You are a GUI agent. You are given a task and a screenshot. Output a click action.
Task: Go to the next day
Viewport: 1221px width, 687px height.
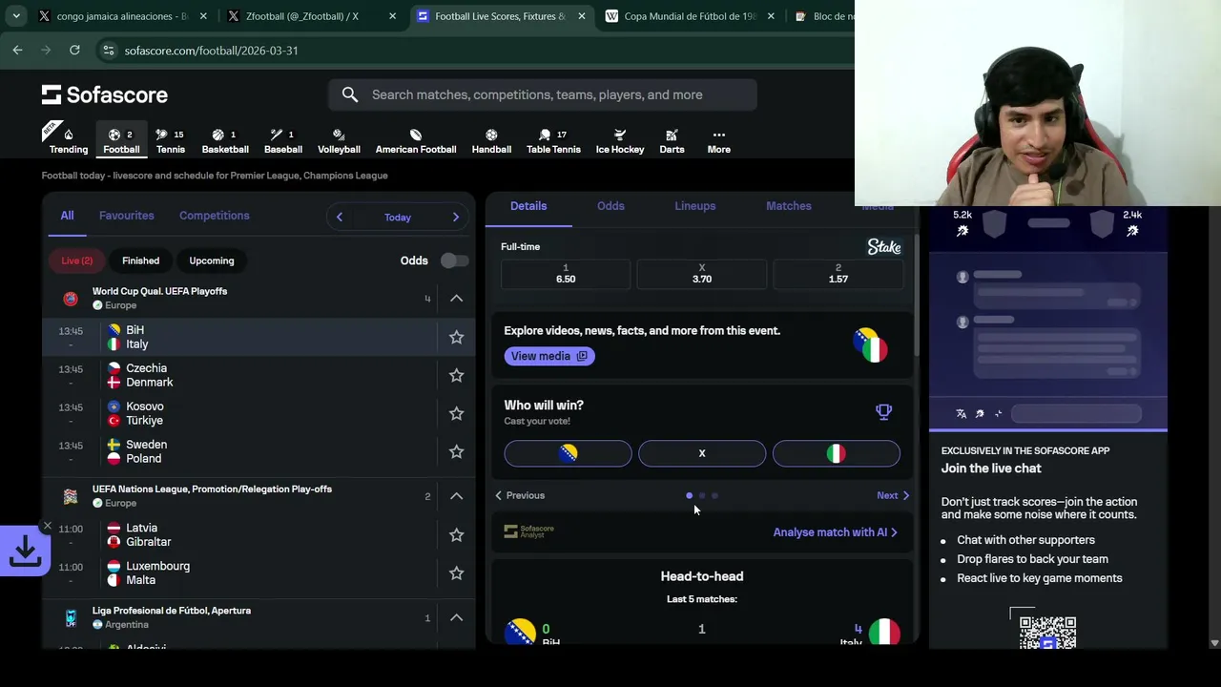456,218
